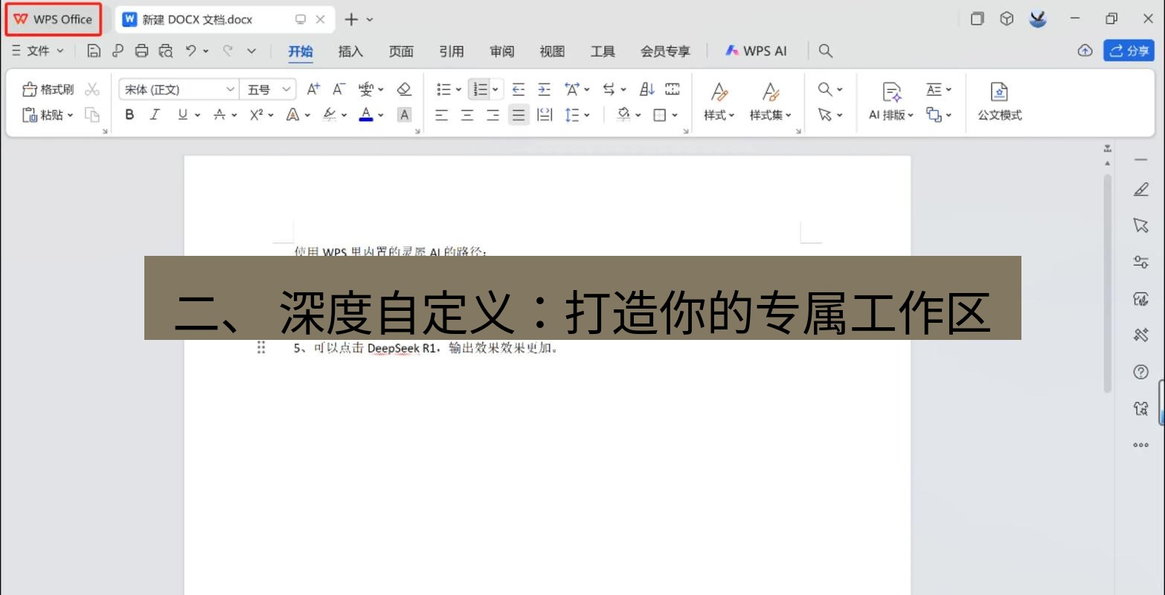1165x595 pixels.
Task: Switch to the 视图 tab
Action: [552, 51]
